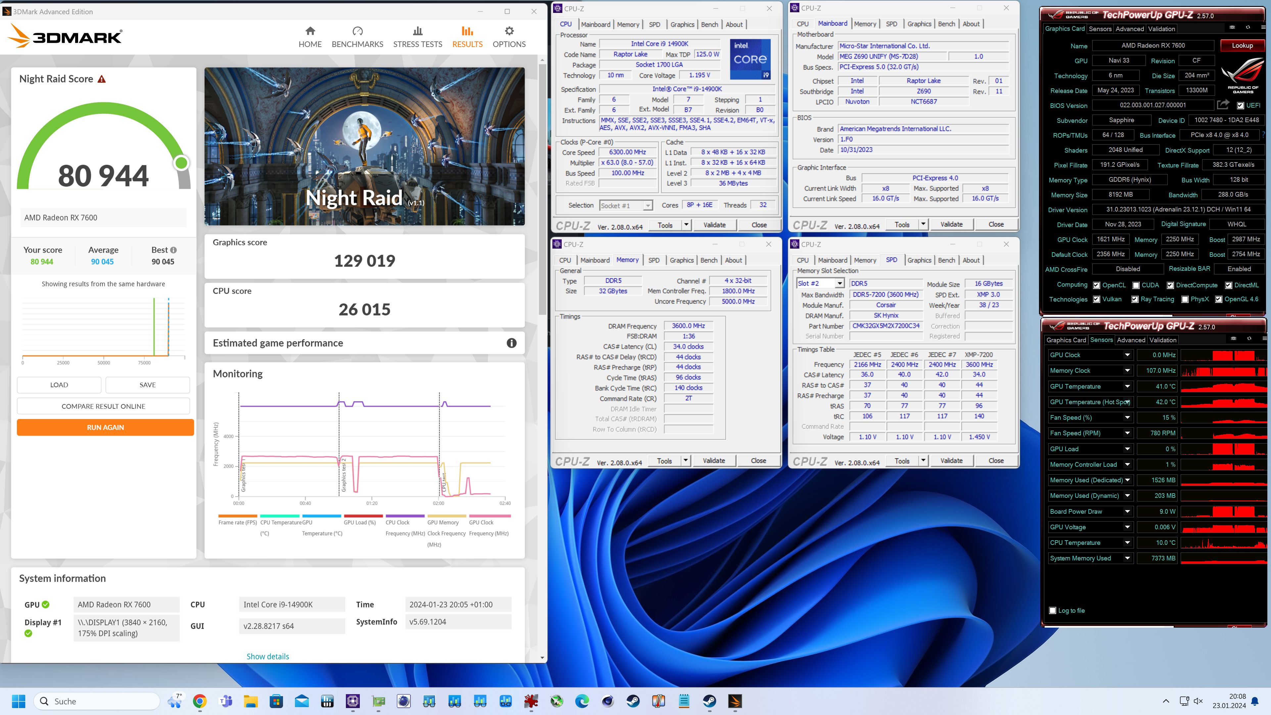This screenshot has height=715, width=1271.
Task: Open Microsoft Teams from the taskbar
Action: [x=225, y=701]
